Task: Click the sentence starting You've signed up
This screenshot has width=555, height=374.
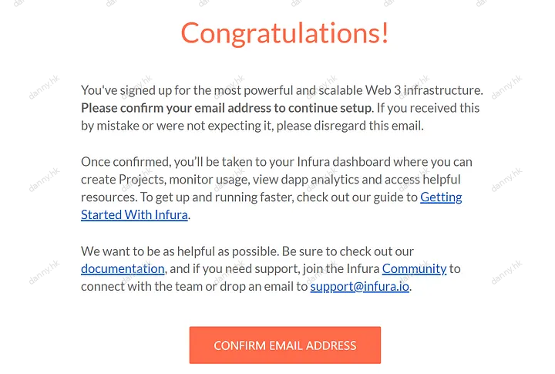Action: point(282,90)
